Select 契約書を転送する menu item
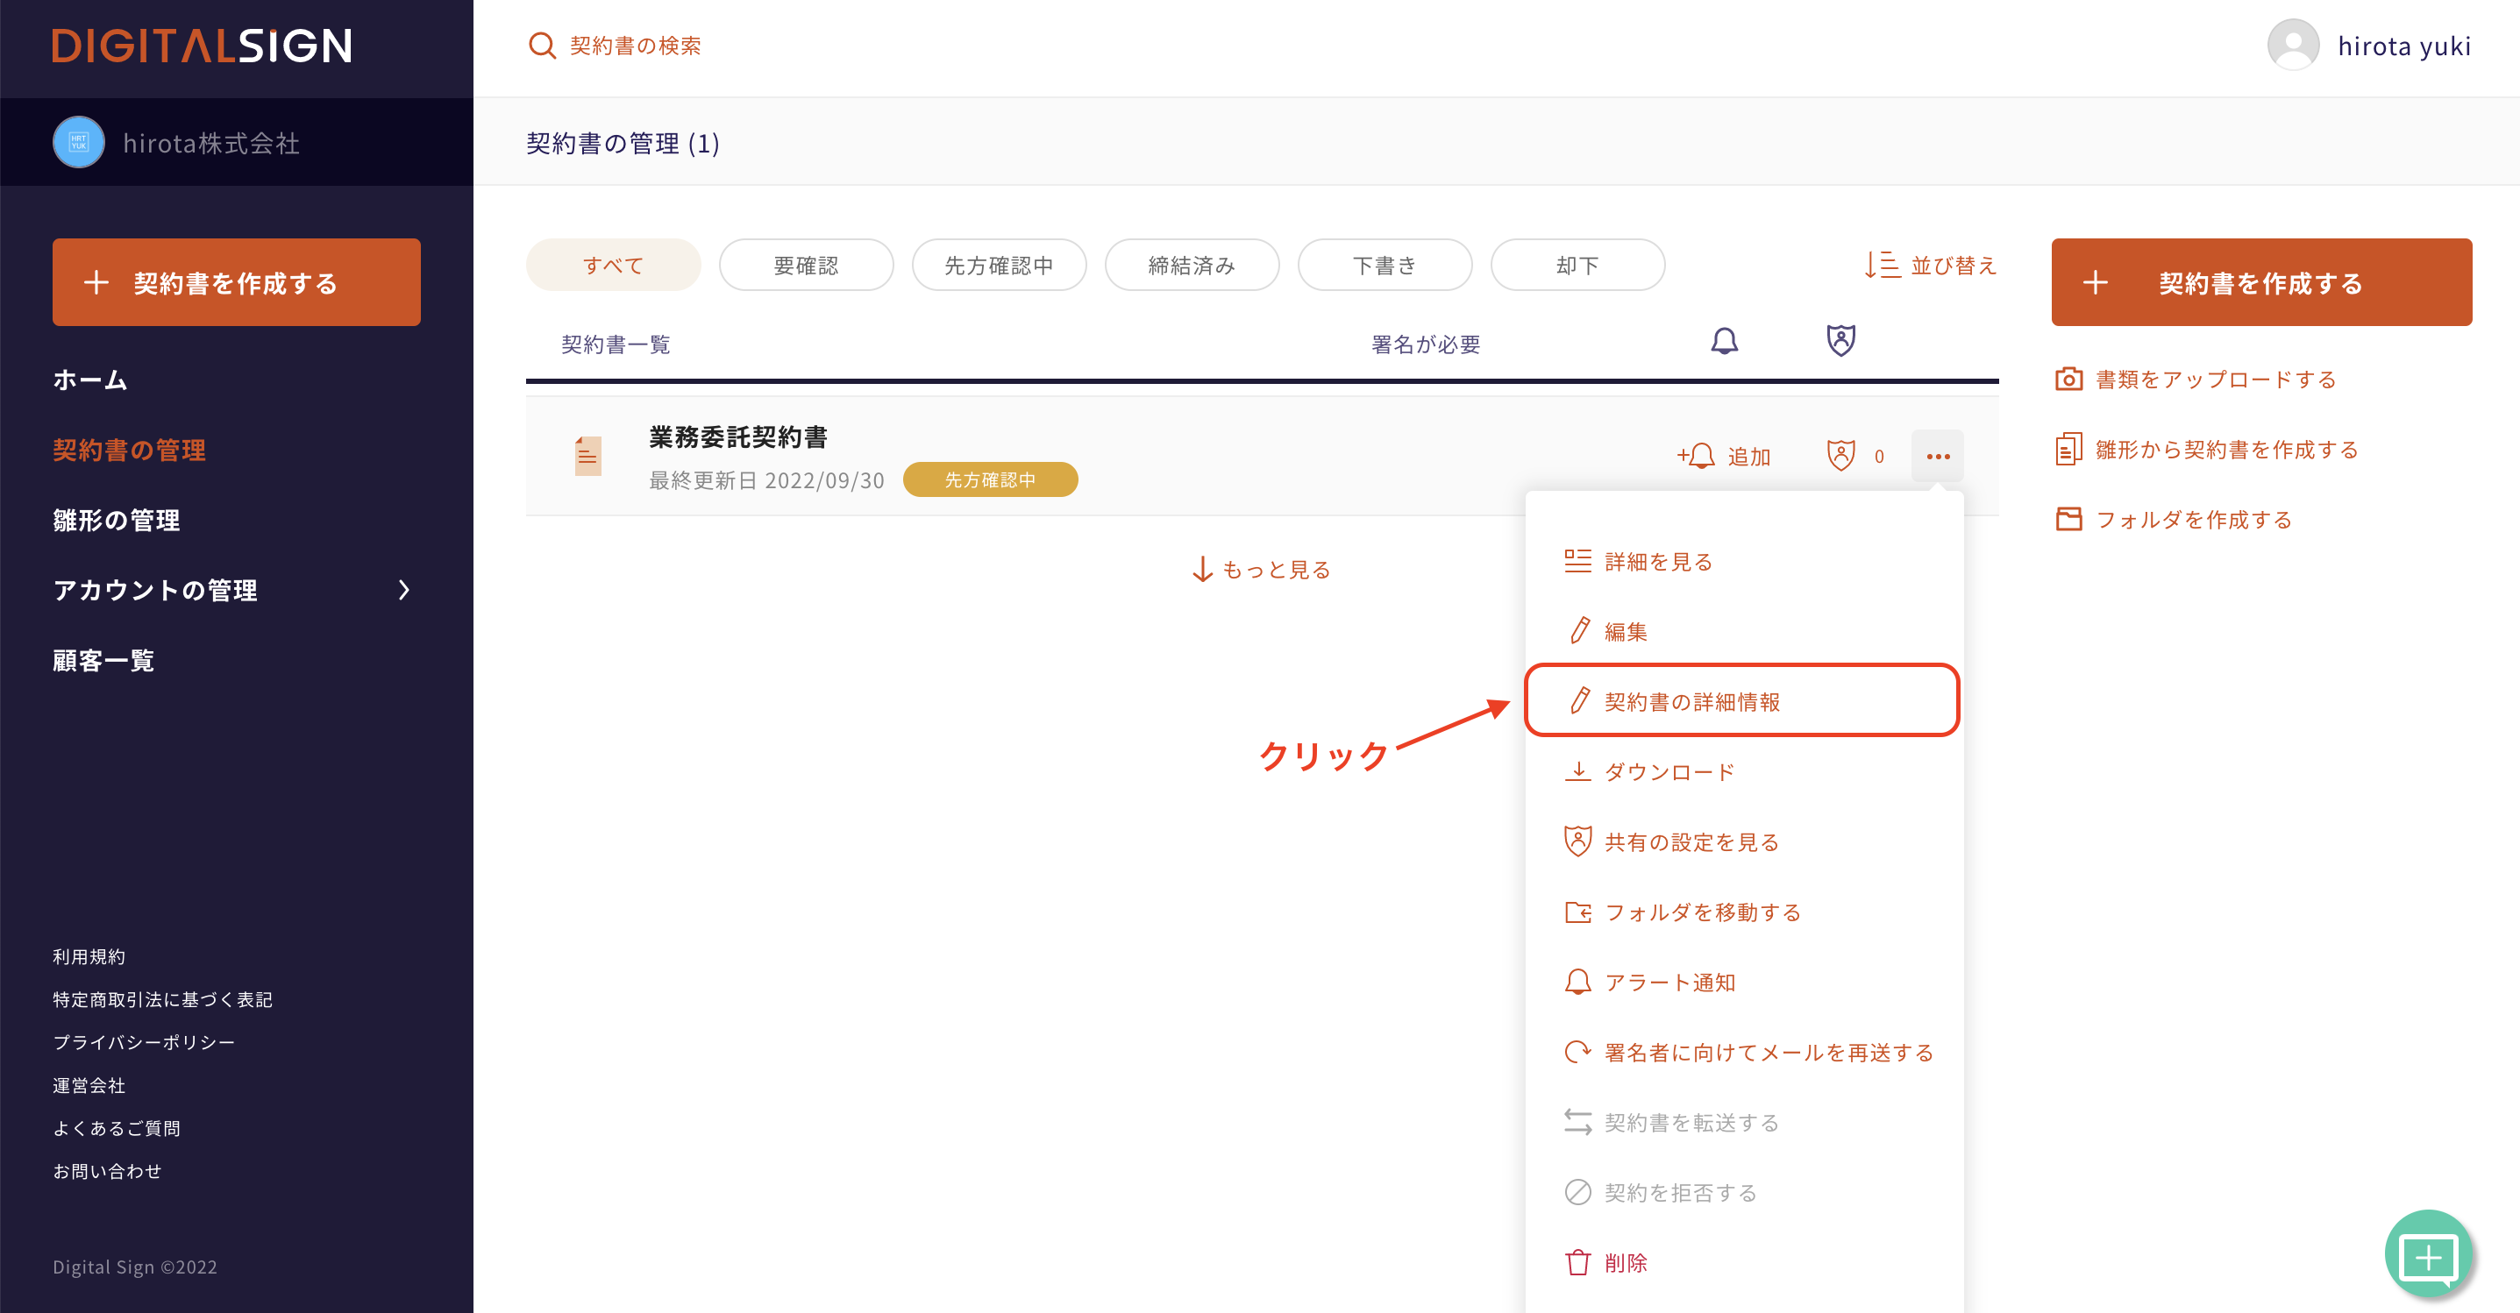Image resolution: width=2520 pixels, height=1313 pixels. 1743,1122
